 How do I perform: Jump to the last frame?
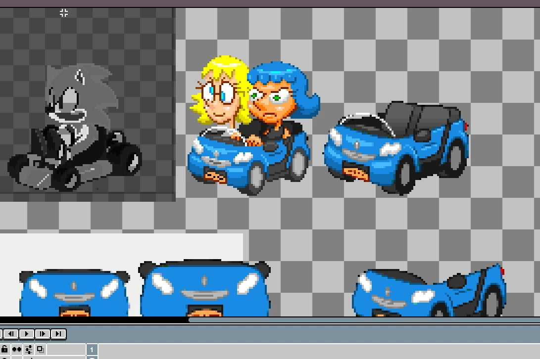pyautogui.click(x=58, y=333)
